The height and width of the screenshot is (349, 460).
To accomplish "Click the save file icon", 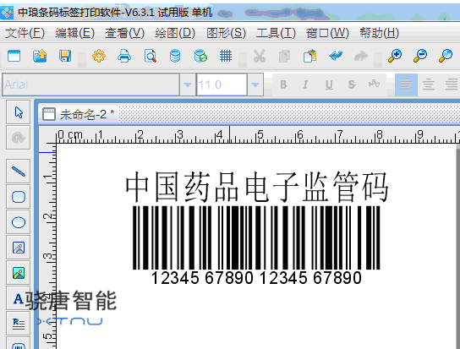I will 65,56.
